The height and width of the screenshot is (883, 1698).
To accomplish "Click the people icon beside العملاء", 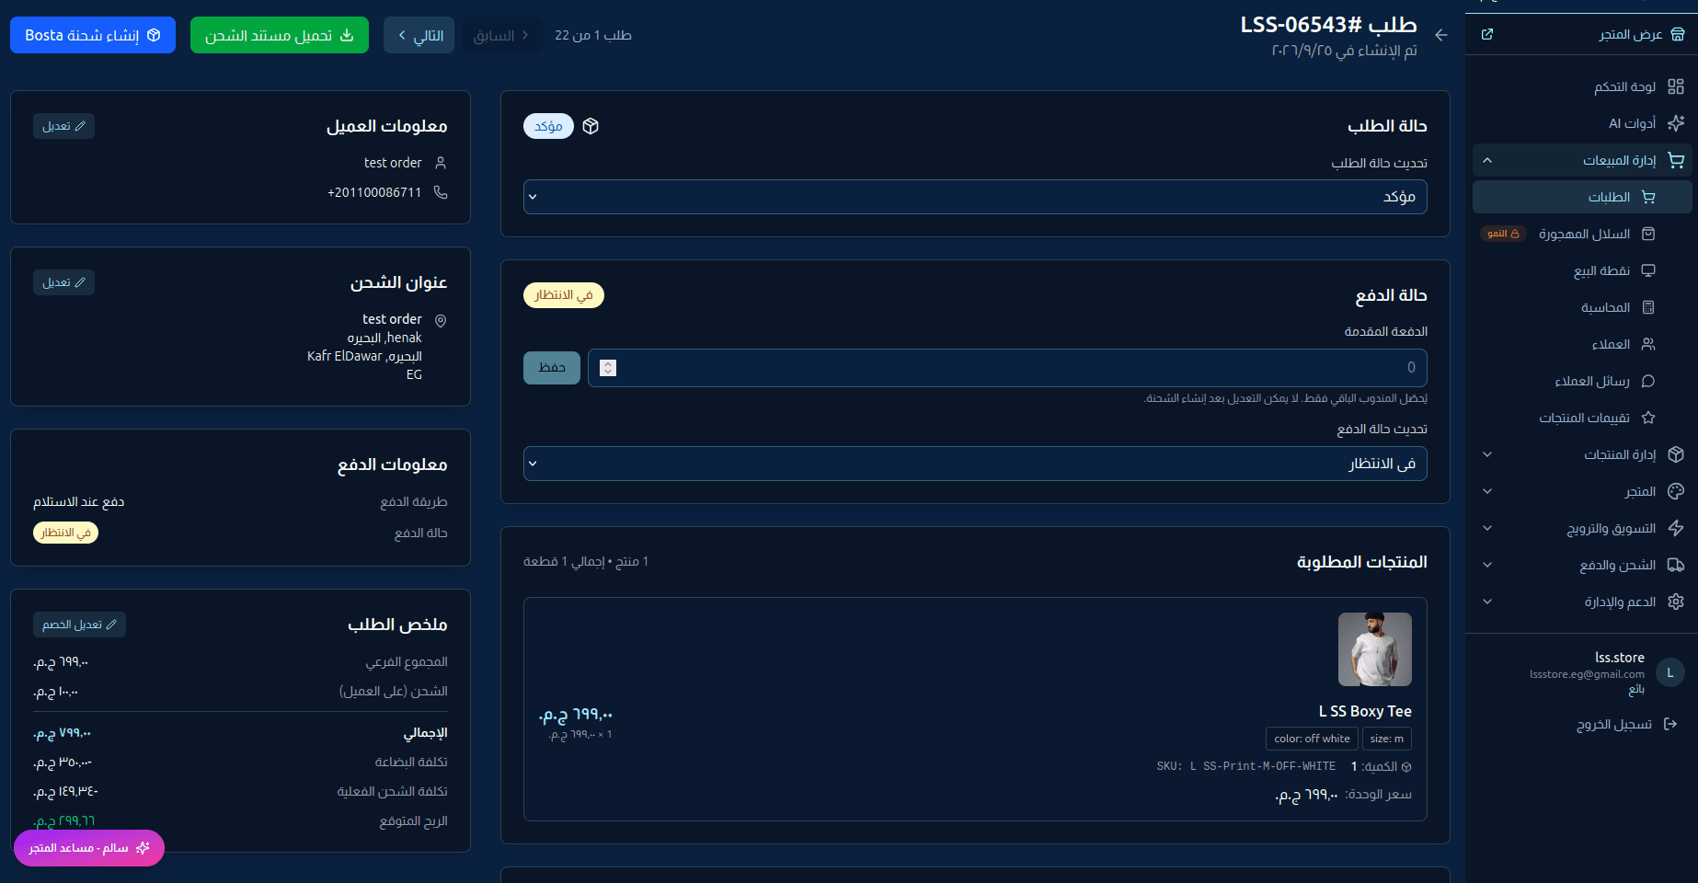I will (1648, 344).
